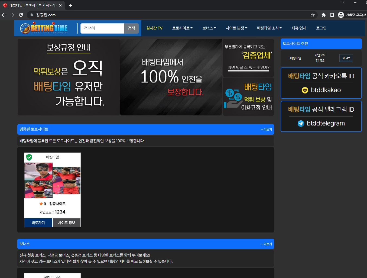Click the soccer player thumbnail on 베팅타임 card
This screenshot has height=278, width=367.
pos(53,180)
